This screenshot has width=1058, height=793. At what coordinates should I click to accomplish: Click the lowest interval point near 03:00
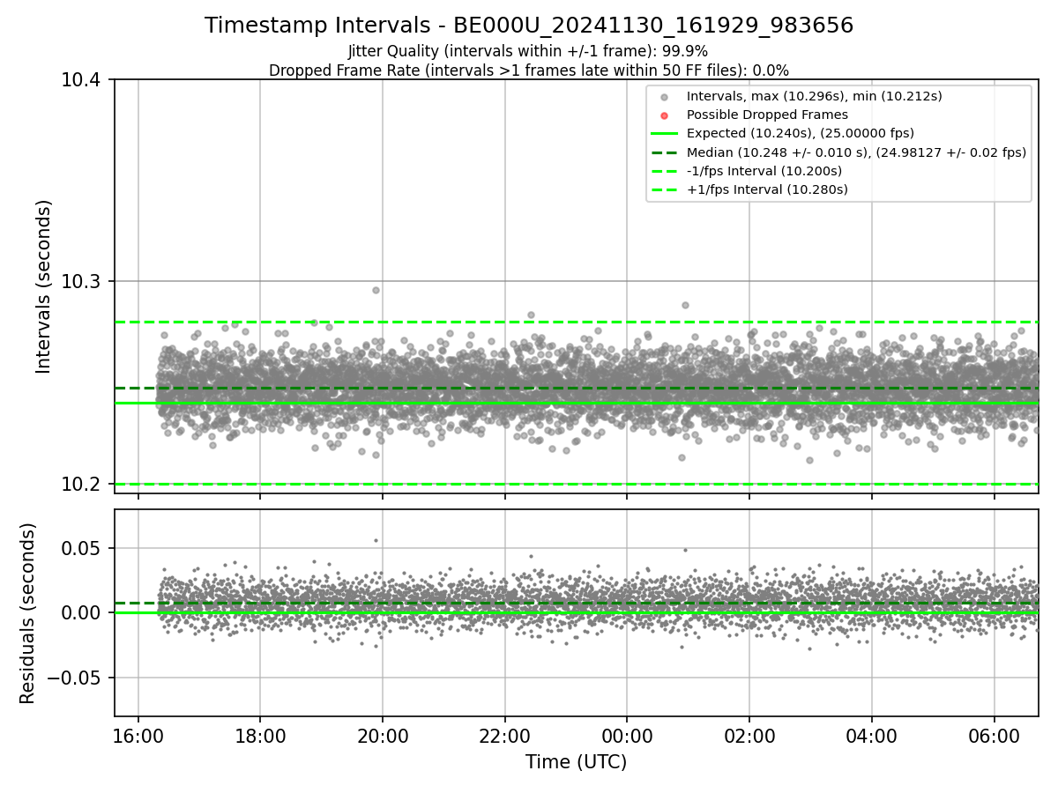pyautogui.click(x=809, y=460)
